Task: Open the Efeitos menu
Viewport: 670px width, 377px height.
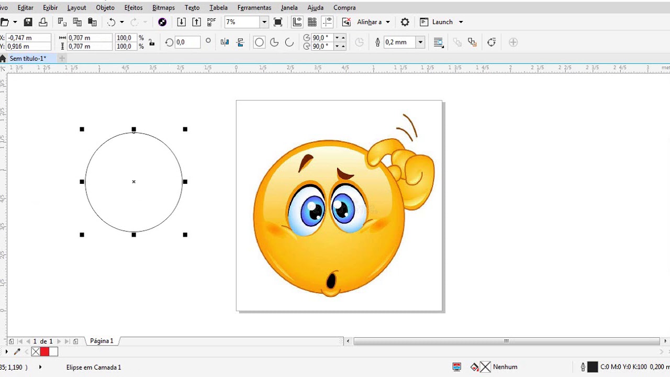Action: pos(133,8)
